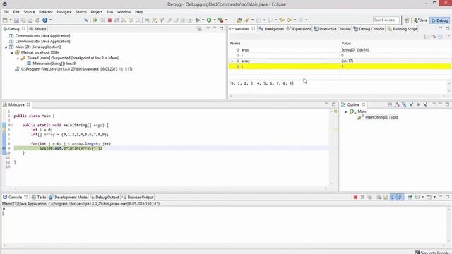
Task: Open the File menu
Action: [6, 12]
